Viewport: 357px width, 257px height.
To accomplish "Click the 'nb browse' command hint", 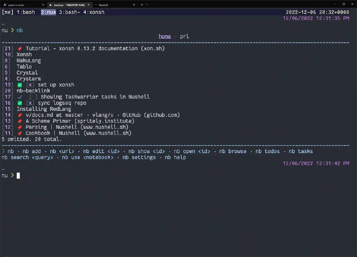I will tap(233, 151).
